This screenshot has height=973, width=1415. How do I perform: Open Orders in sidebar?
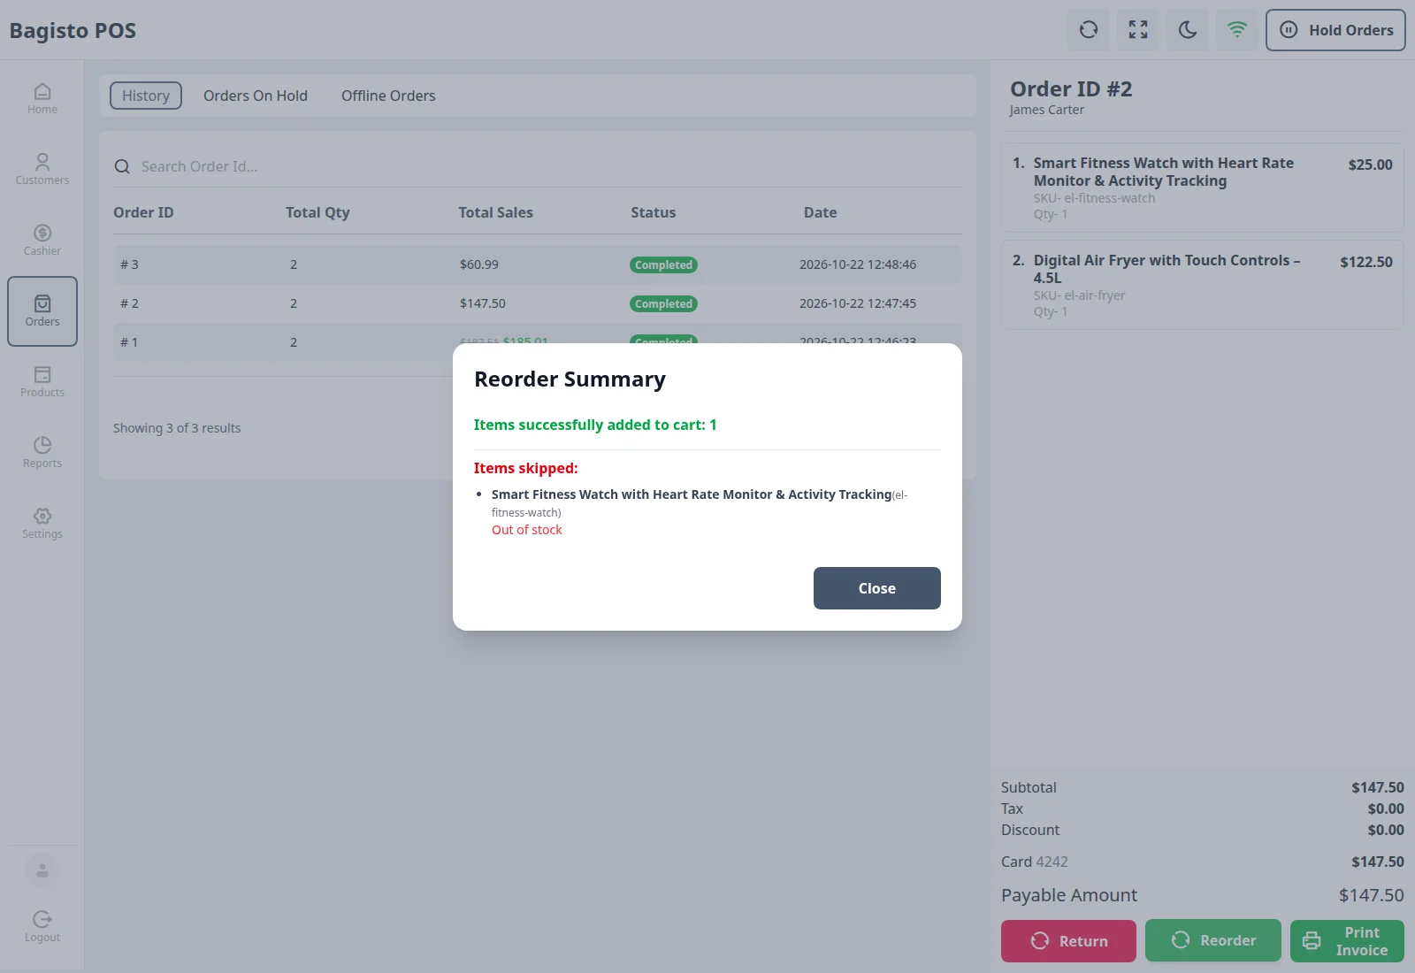click(42, 311)
